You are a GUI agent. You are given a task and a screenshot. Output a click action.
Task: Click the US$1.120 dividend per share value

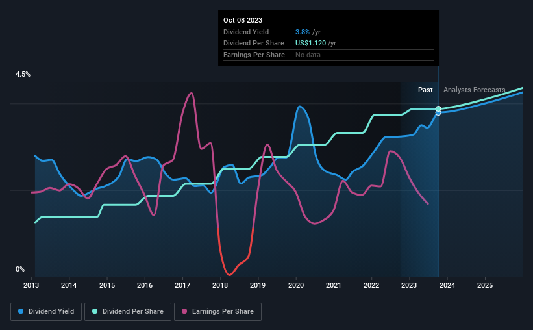[311, 44]
